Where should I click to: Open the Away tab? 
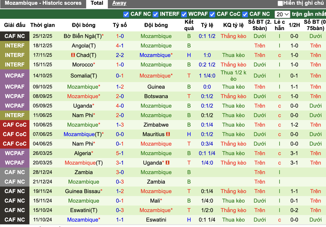(119, 3)
